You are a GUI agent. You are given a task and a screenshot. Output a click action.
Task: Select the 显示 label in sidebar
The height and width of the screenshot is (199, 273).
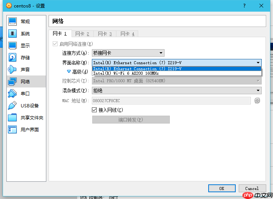coord(25,45)
